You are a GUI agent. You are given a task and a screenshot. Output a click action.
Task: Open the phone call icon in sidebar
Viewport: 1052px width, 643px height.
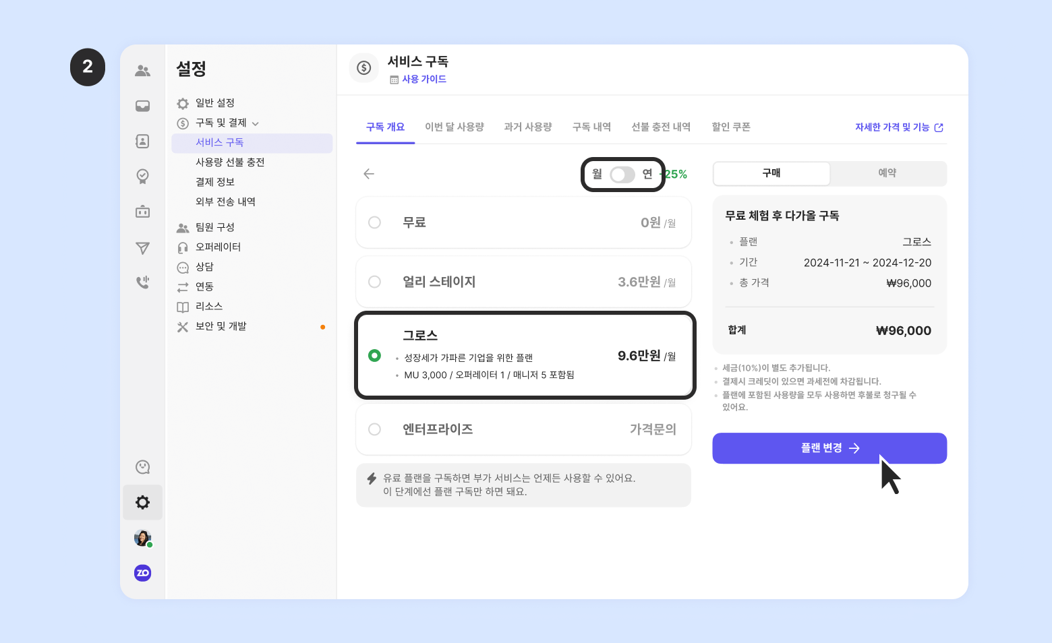142,282
